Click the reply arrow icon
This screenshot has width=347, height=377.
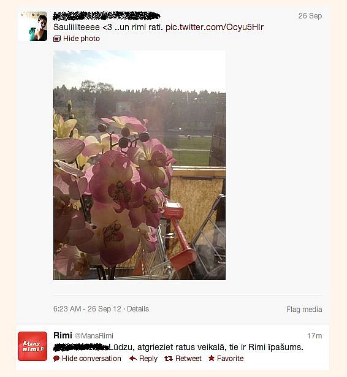[x=133, y=359]
